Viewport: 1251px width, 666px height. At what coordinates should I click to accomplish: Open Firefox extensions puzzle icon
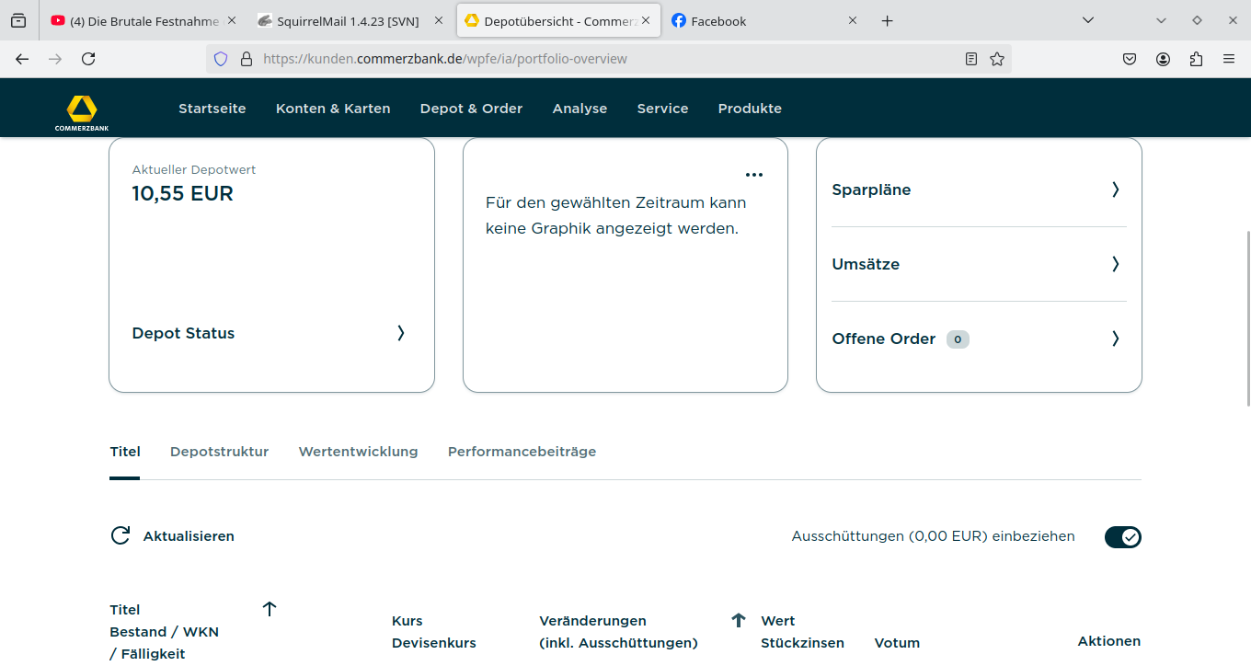coord(1196,59)
